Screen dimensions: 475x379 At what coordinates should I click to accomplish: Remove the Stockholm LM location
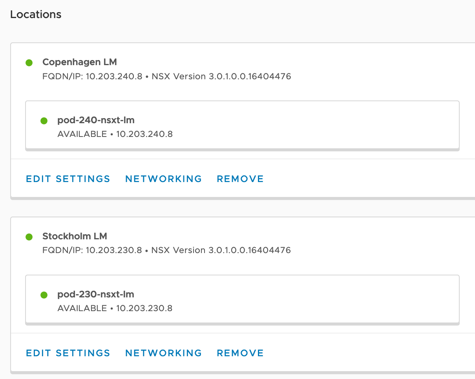pyautogui.click(x=240, y=353)
